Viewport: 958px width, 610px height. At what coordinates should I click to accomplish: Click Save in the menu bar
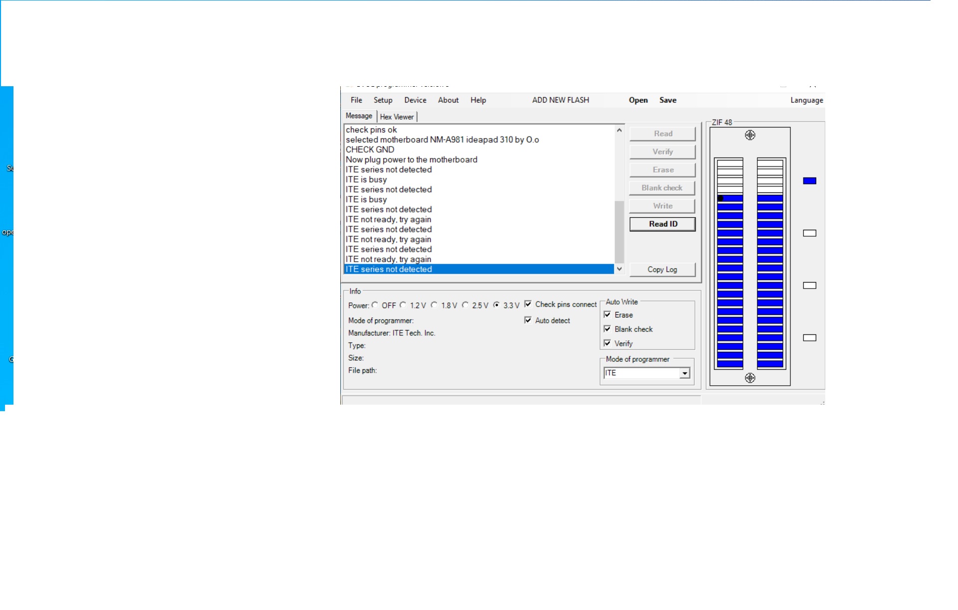coord(668,100)
